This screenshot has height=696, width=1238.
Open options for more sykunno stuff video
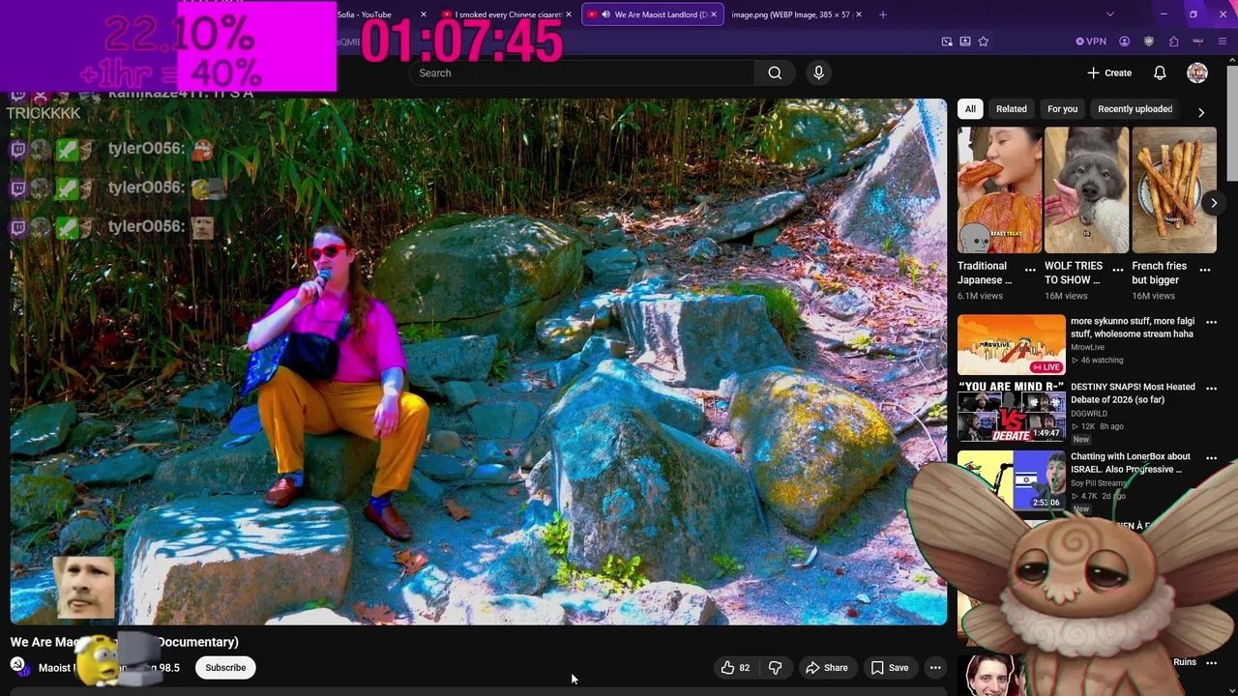pyautogui.click(x=1211, y=322)
